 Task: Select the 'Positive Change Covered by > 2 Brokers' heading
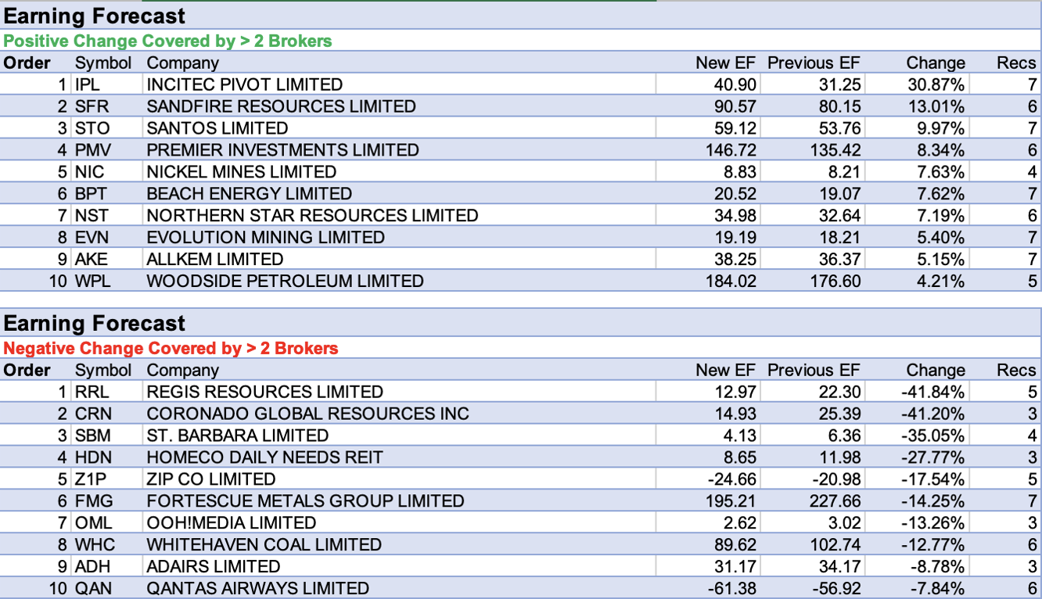pyautogui.click(x=167, y=41)
